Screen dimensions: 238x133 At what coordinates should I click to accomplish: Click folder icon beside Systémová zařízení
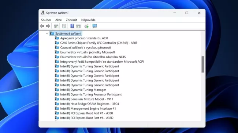[x=52, y=34]
